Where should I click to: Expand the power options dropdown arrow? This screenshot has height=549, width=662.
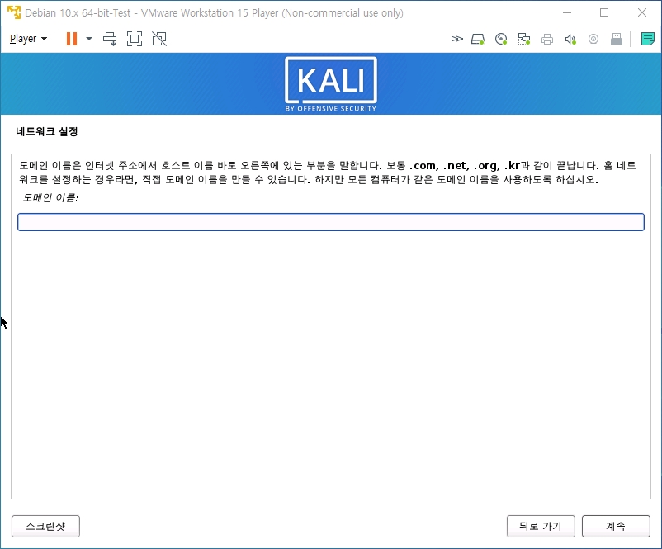[x=89, y=39]
